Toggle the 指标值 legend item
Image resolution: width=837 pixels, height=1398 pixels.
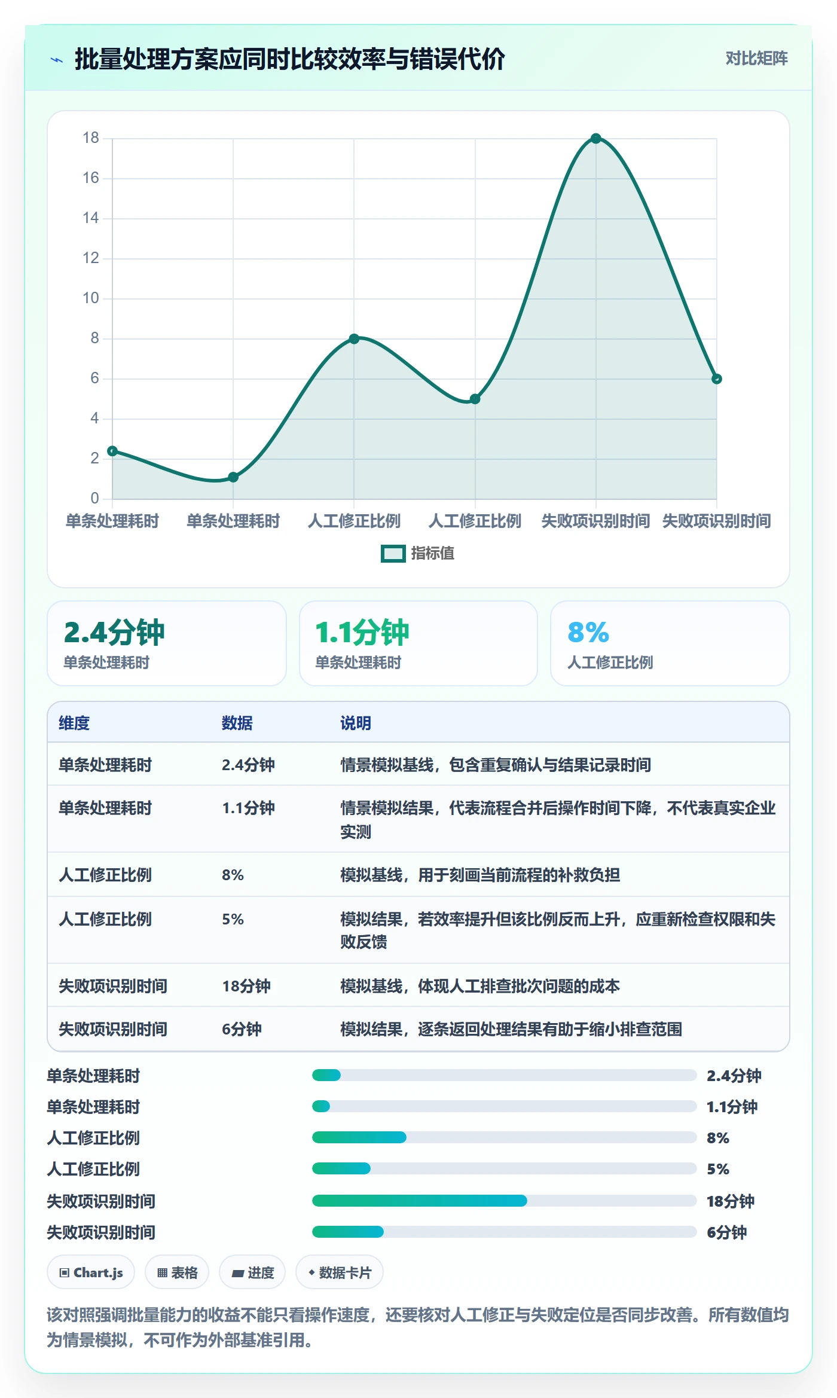tap(418, 554)
